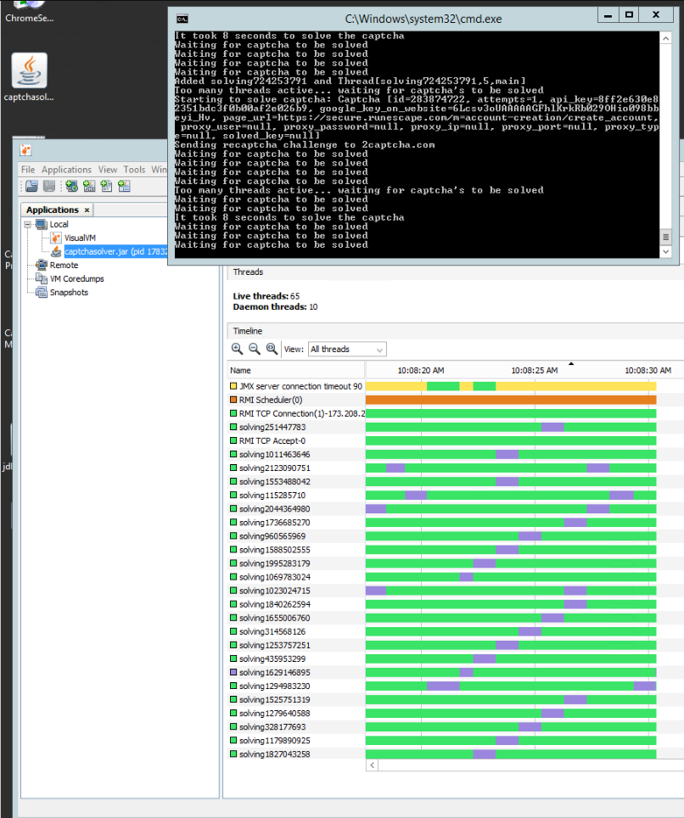Image resolution: width=684 pixels, height=818 pixels.
Task: Close the Applications panel tab
Action: (x=87, y=210)
